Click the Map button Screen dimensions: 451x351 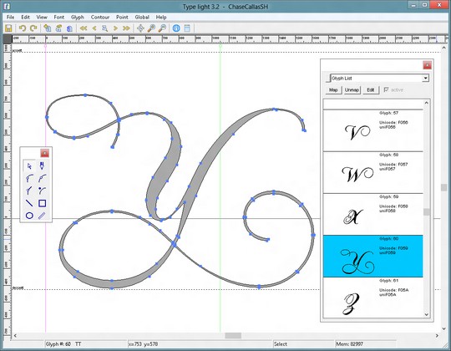[333, 90]
